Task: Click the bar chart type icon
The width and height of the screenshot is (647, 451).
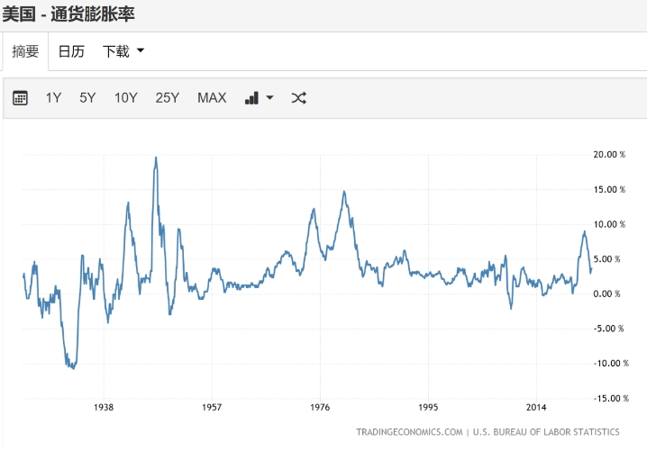Action: coord(251,98)
